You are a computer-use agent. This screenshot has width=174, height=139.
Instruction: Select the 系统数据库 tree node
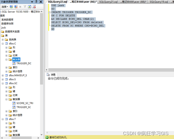click(x=7, y=19)
